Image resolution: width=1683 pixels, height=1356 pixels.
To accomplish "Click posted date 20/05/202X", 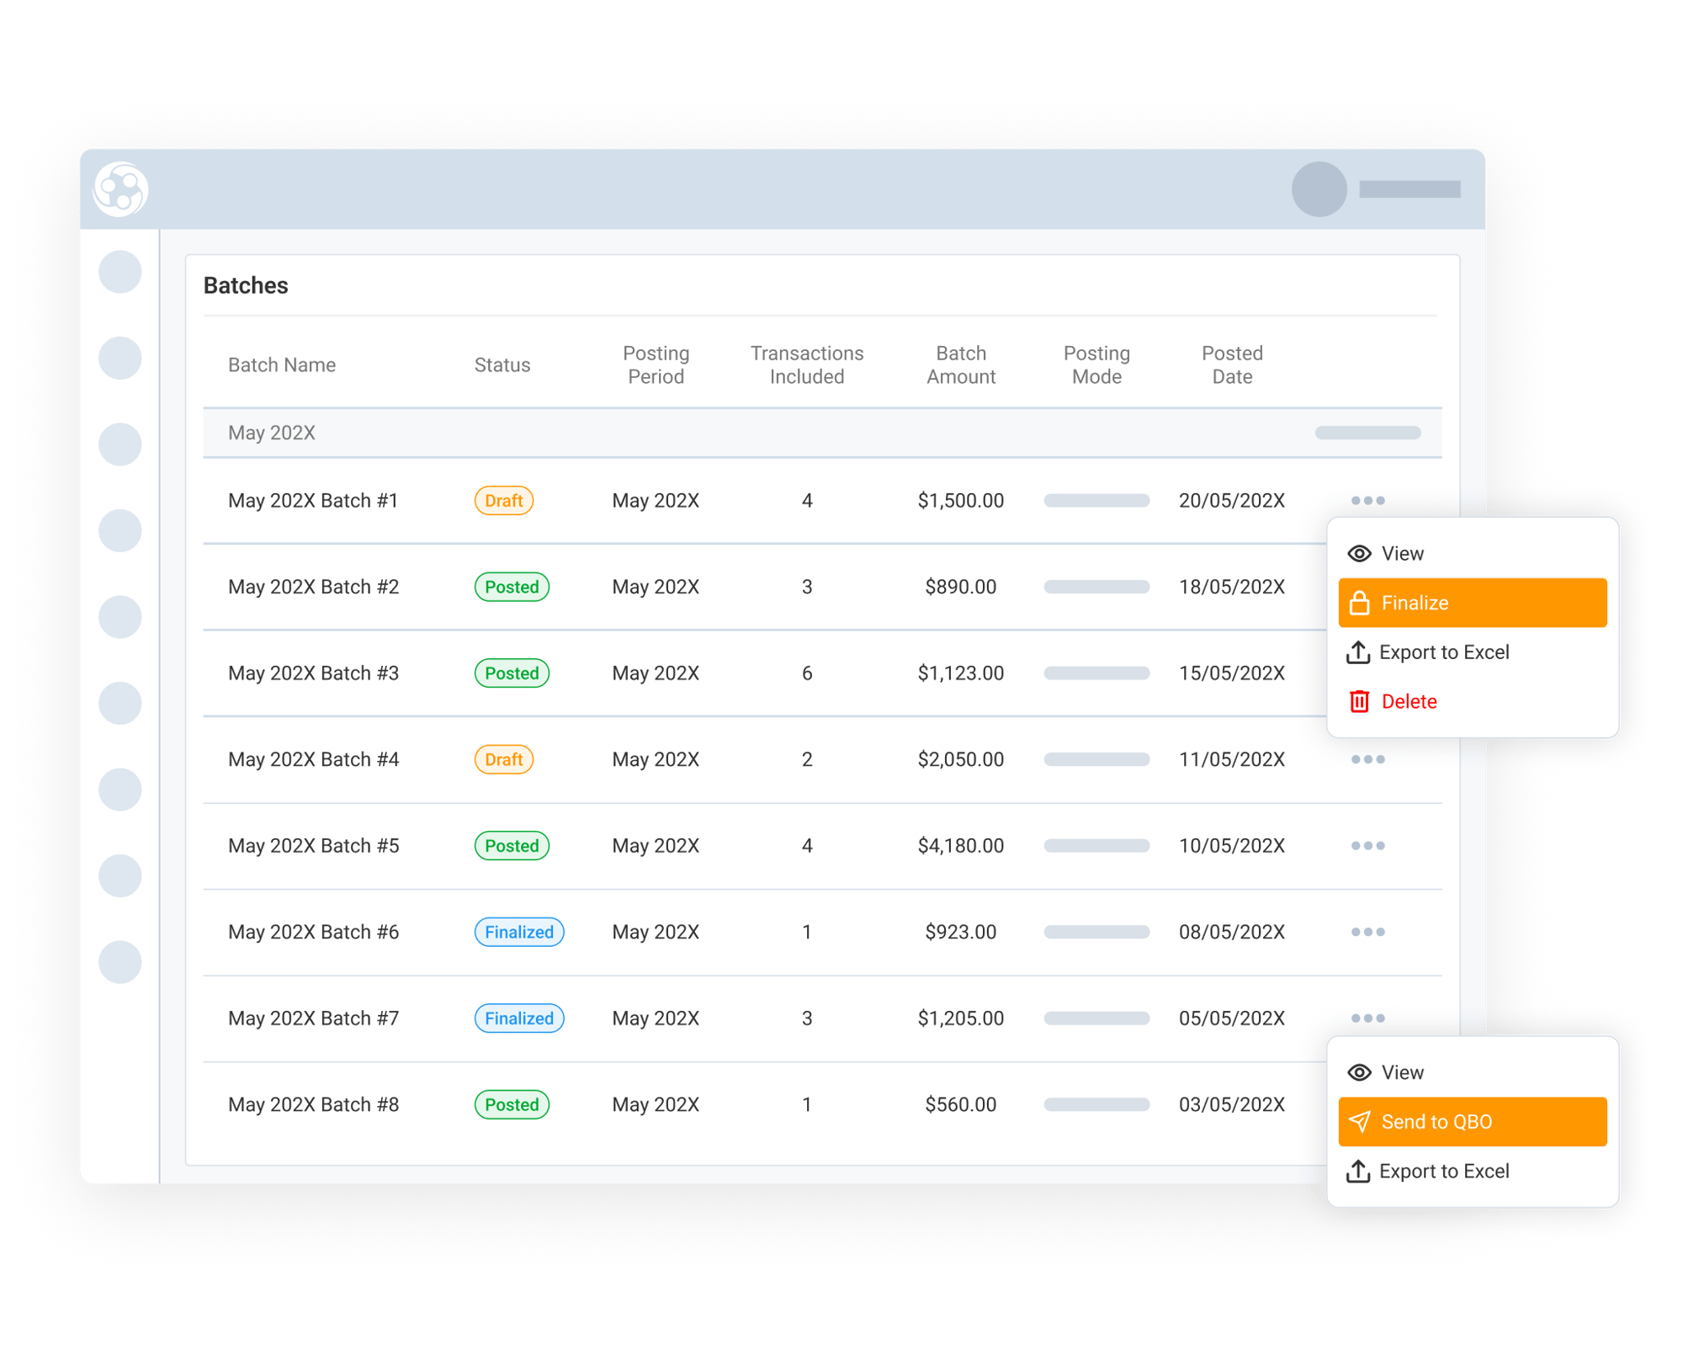I will coord(1232,501).
